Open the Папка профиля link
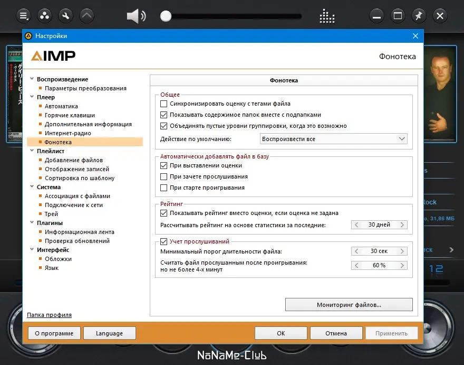Image resolution: width=464 pixels, height=365 pixels. coord(49,315)
